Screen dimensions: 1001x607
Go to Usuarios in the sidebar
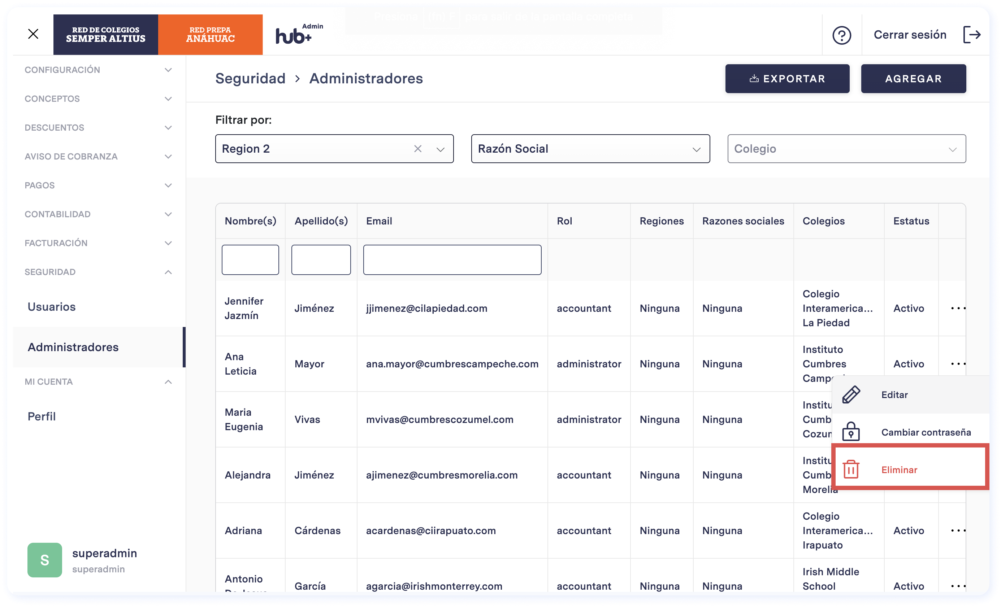52,306
